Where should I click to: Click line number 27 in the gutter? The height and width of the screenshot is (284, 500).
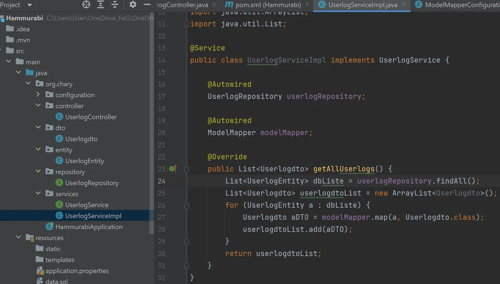tap(161, 218)
